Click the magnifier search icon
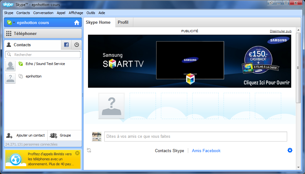 (9, 54)
